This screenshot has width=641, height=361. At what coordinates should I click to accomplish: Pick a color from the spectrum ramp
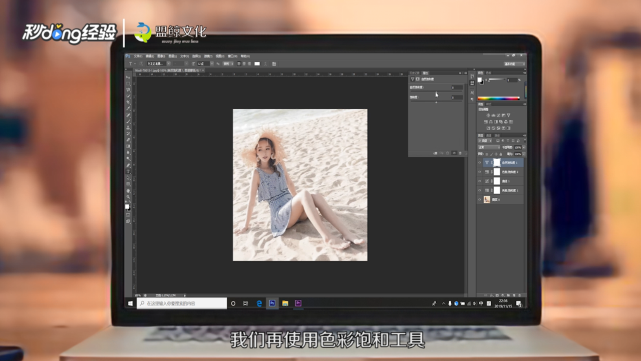(x=499, y=98)
